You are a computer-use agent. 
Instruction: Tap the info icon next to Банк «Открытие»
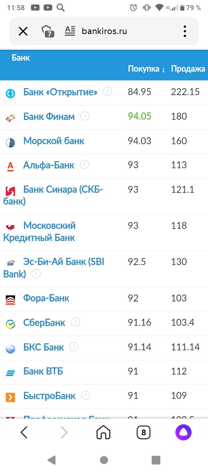pyautogui.click(x=108, y=92)
